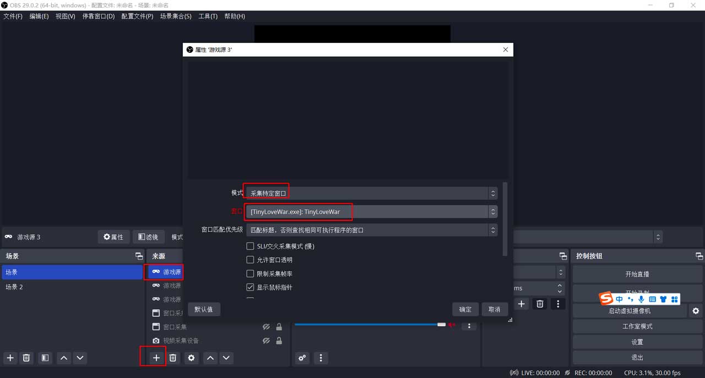Tick the 允许窗口透明 checkbox
705x378 pixels.
tap(250, 260)
